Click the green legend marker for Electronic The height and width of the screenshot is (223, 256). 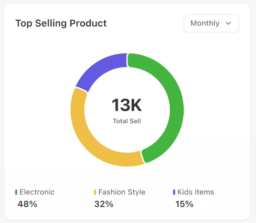pyautogui.click(x=16, y=192)
